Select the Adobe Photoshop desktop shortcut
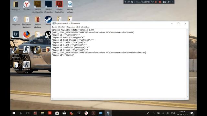 click(48, 7)
